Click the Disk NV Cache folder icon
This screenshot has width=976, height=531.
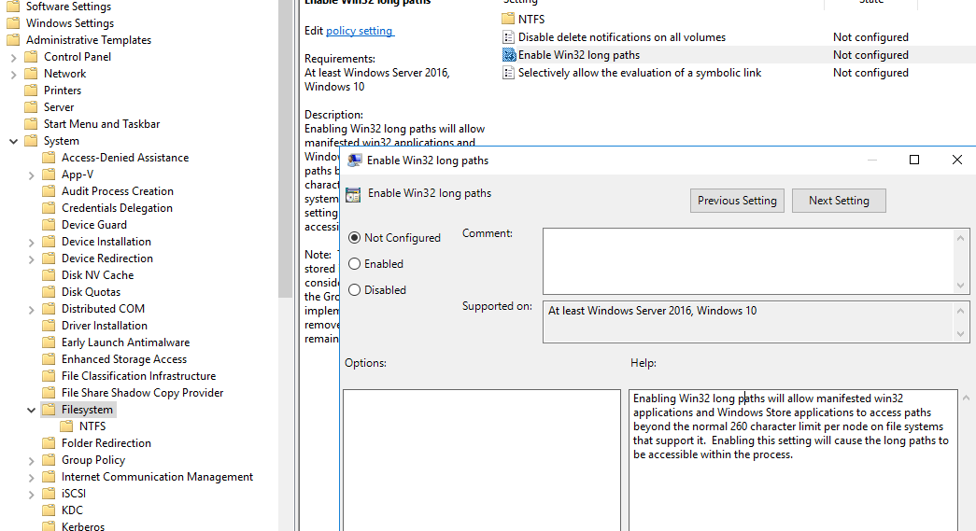point(49,274)
